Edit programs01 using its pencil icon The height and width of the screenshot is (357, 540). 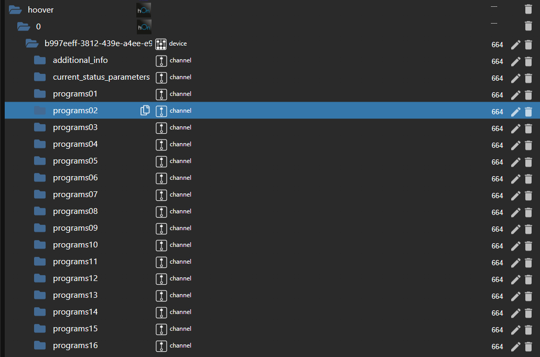pyautogui.click(x=515, y=94)
